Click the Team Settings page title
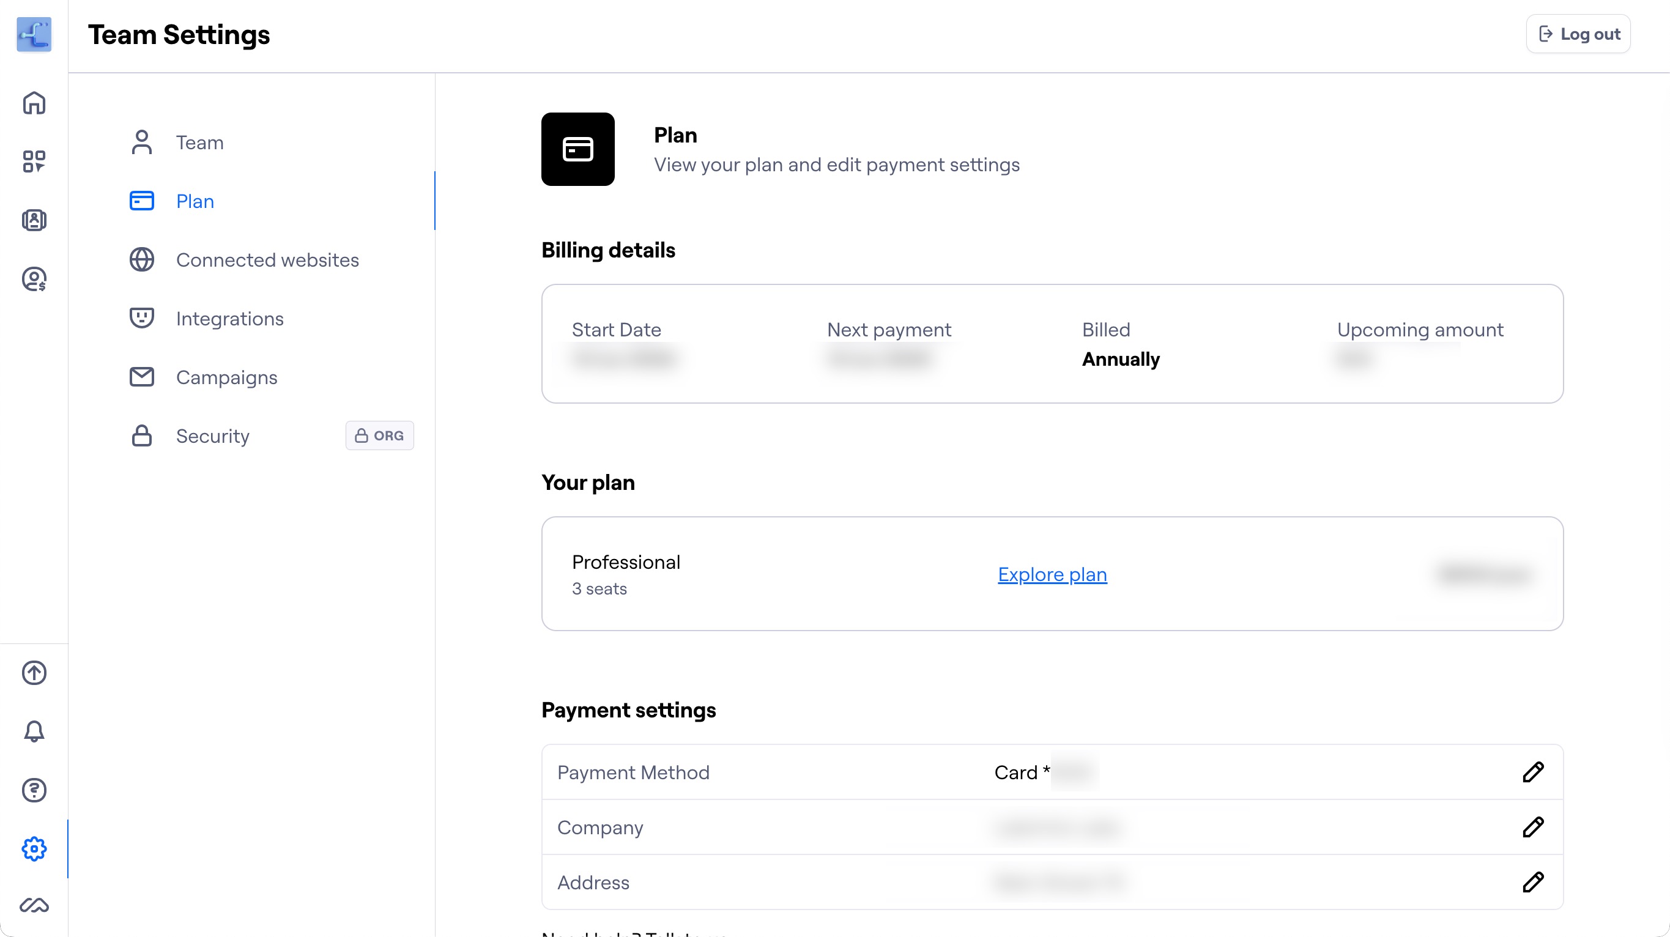Screen dimensions: 1670x937 point(179,34)
